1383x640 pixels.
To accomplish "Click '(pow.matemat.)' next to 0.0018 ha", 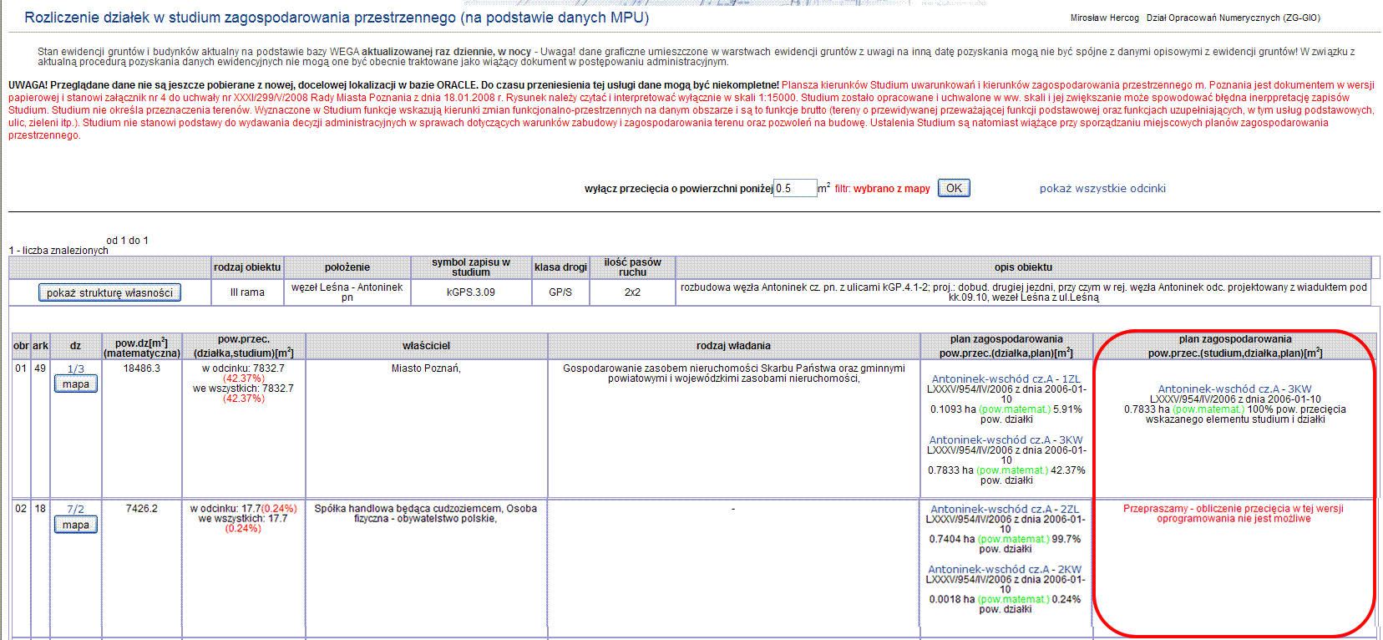I will click(x=1013, y=599).
